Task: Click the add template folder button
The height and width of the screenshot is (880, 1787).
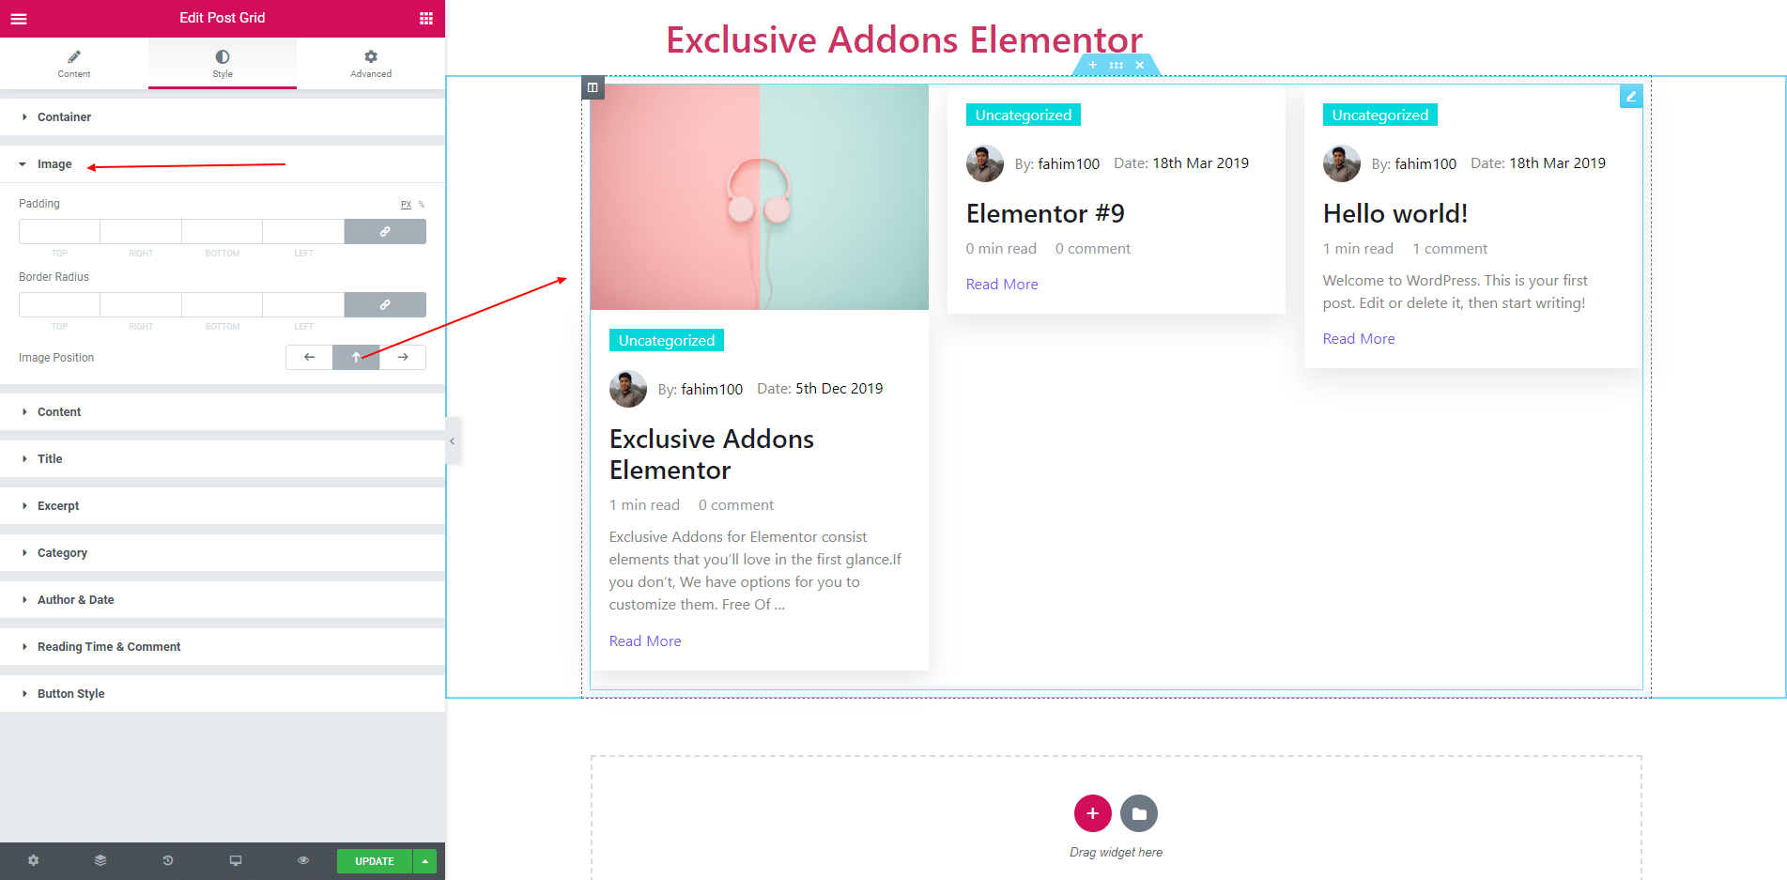Action: 1139,813
